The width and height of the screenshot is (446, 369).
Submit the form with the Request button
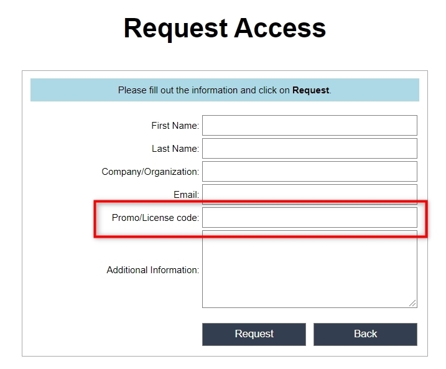(x=254, y=334)
